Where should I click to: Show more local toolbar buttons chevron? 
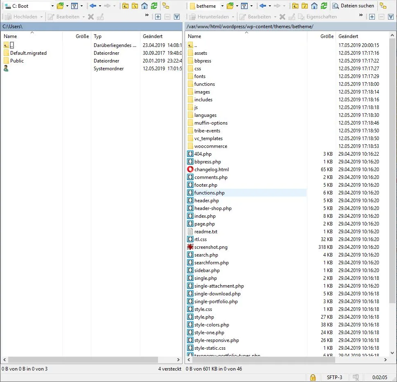(147, 15)
